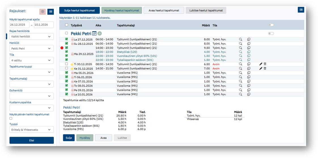This screenshot has width=318, height=158.
Task: Sort by Työpäivä column header
Action: pos(77,25)
